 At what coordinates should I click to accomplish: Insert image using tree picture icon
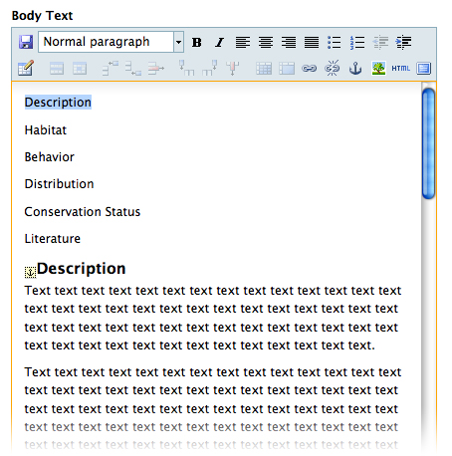(378, 69)
